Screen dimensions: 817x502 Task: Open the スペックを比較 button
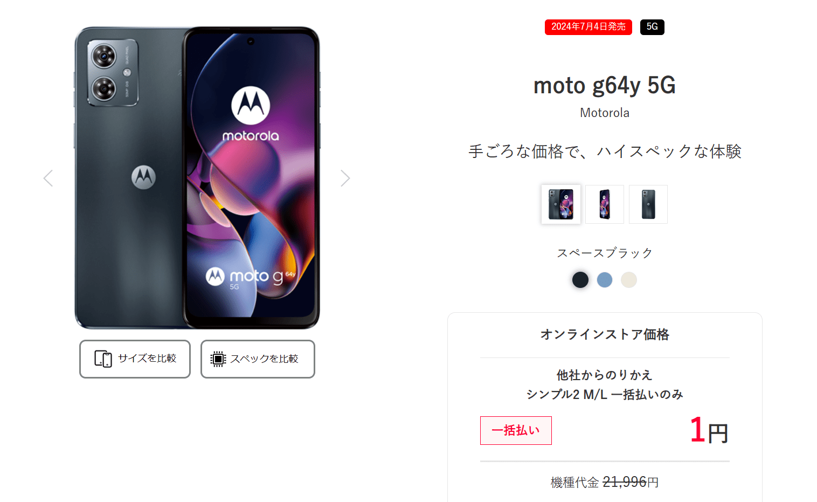point(258,359)
